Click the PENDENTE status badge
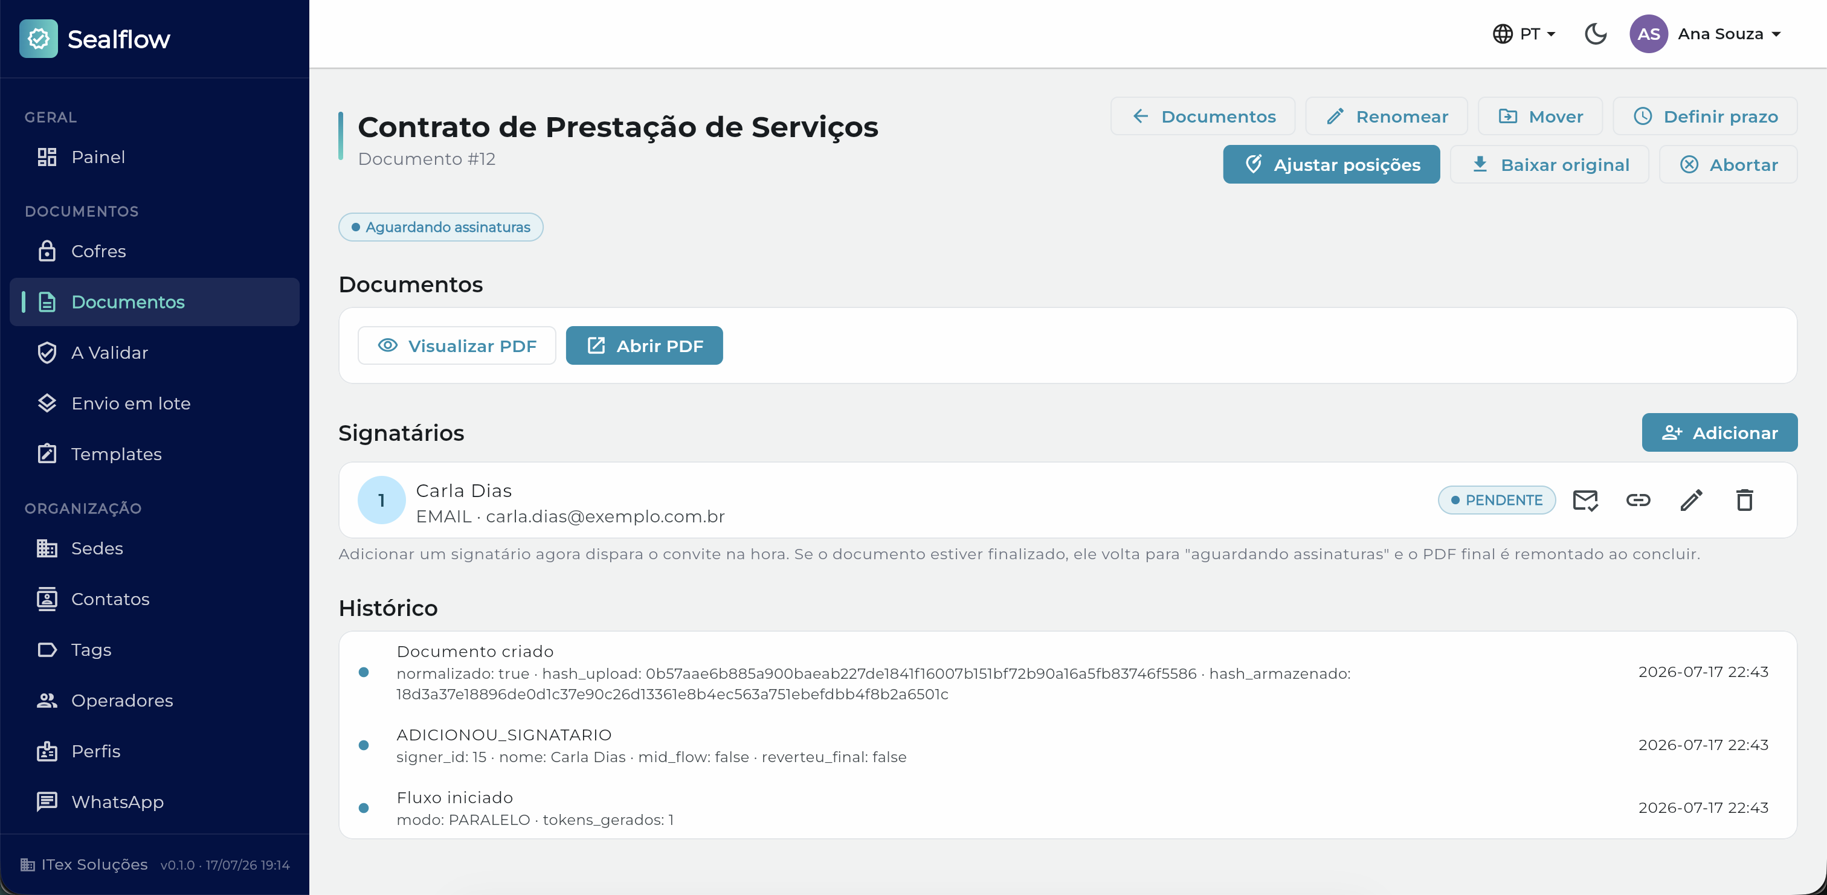 point(1497,501)
